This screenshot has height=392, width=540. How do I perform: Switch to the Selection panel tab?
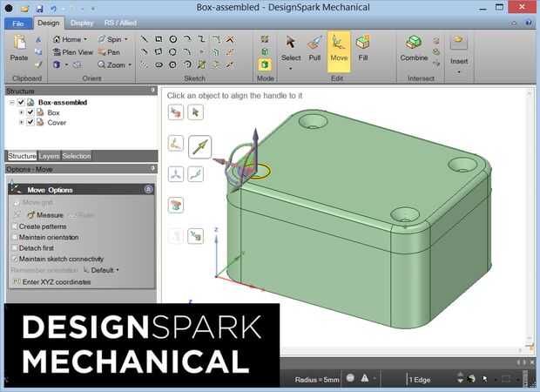pos(77,156)
